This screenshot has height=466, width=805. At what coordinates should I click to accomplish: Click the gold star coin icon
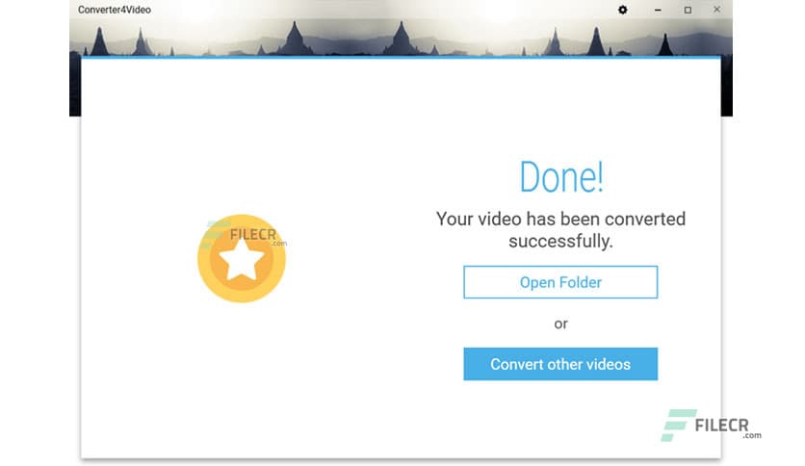tap(242, 258)
